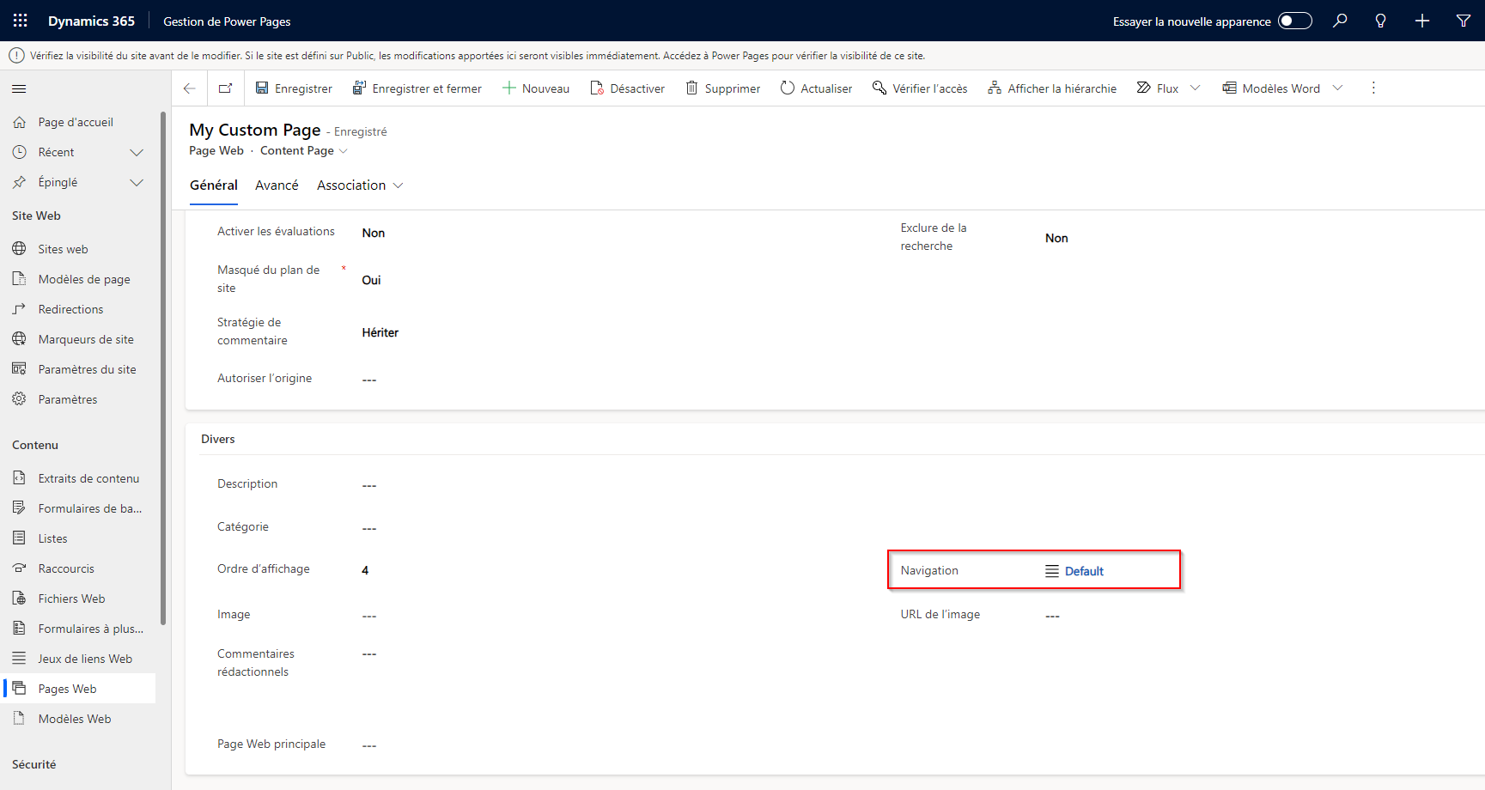The image size is (1485, 790).
Task: Open the advanced filter funnel icon
Action: (x=1464, y=21)
